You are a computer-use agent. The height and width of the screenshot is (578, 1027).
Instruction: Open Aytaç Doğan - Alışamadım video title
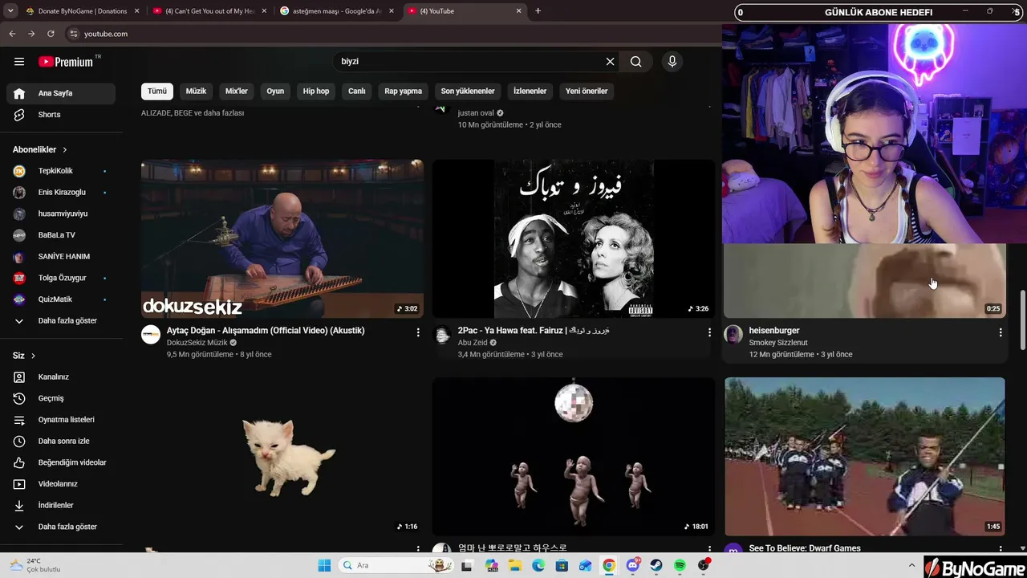click(266, 331)
